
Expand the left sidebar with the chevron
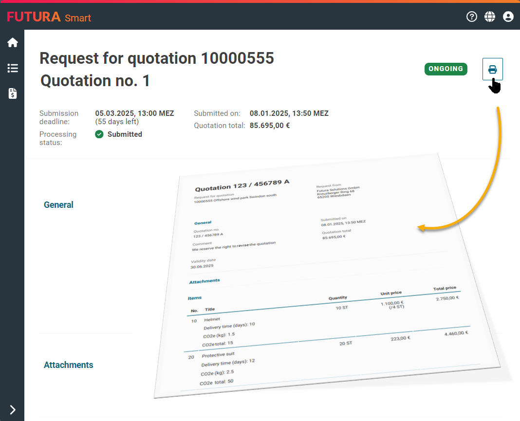[13, 409]
